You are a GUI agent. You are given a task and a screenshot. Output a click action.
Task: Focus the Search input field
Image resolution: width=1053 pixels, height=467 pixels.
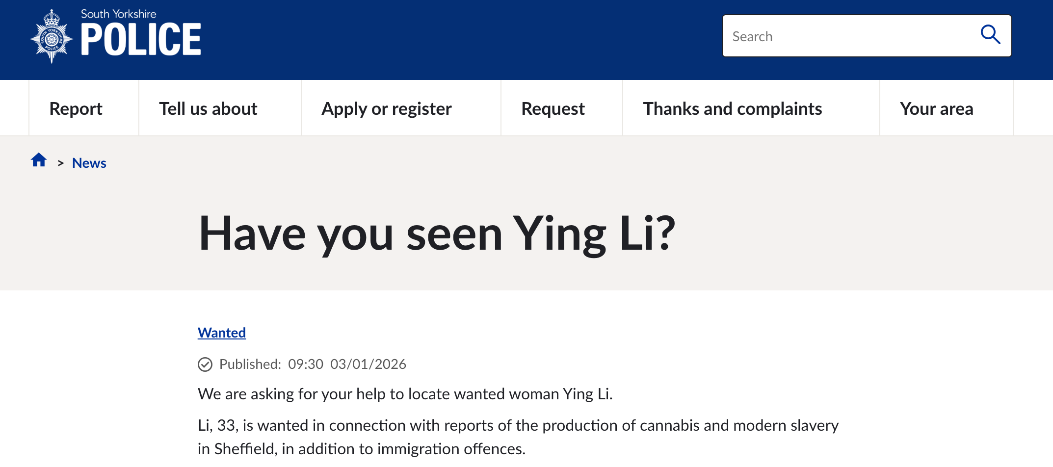tap(849, 36)
